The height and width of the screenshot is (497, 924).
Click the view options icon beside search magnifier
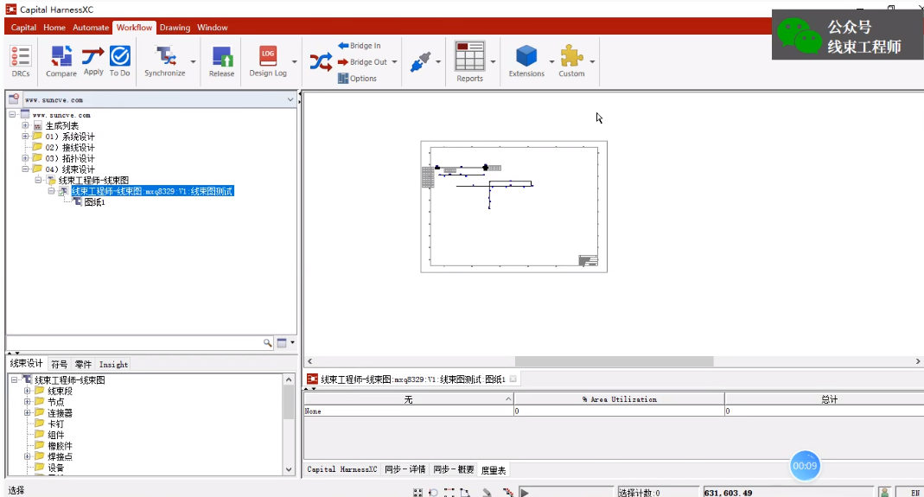coord(282,342)
